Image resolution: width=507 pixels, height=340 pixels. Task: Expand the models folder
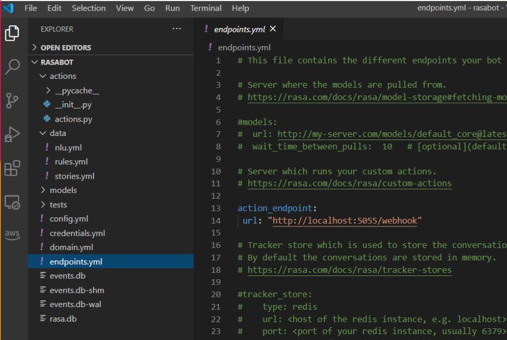[43, 190]
